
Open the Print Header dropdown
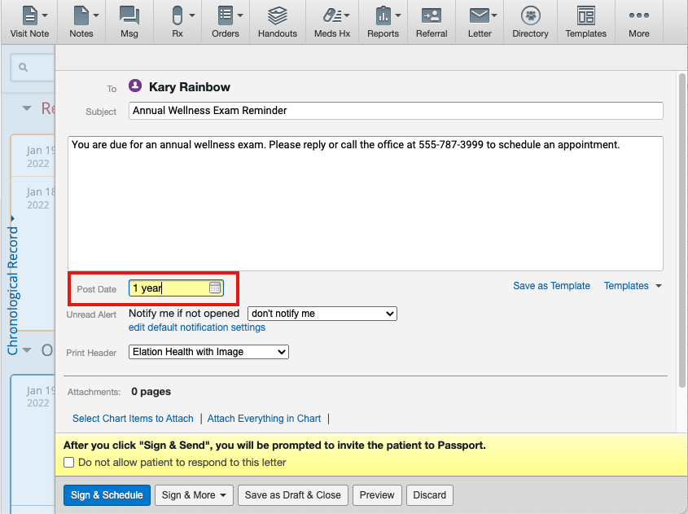coord(208,352)
